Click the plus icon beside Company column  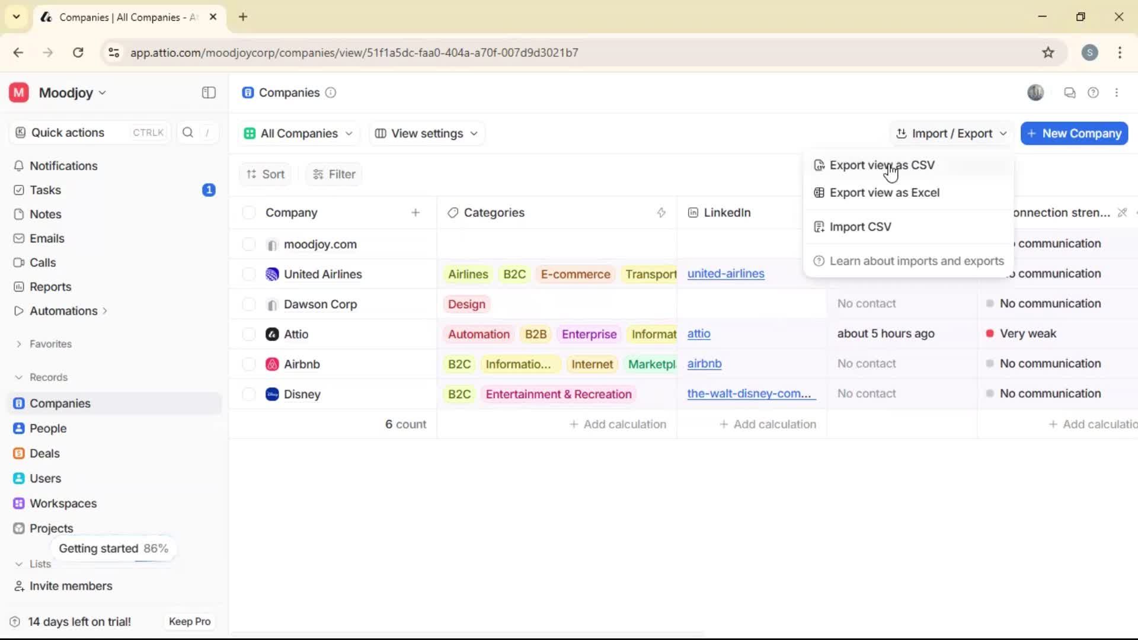415,213
